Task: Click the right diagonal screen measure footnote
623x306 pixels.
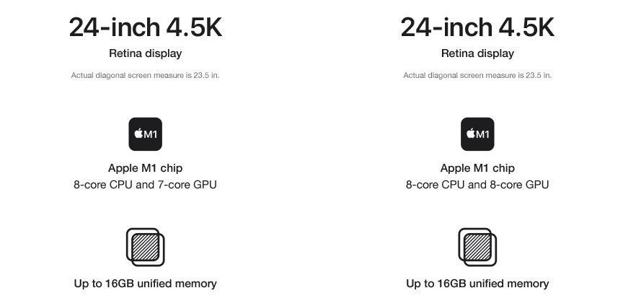Action: [477, 75]
